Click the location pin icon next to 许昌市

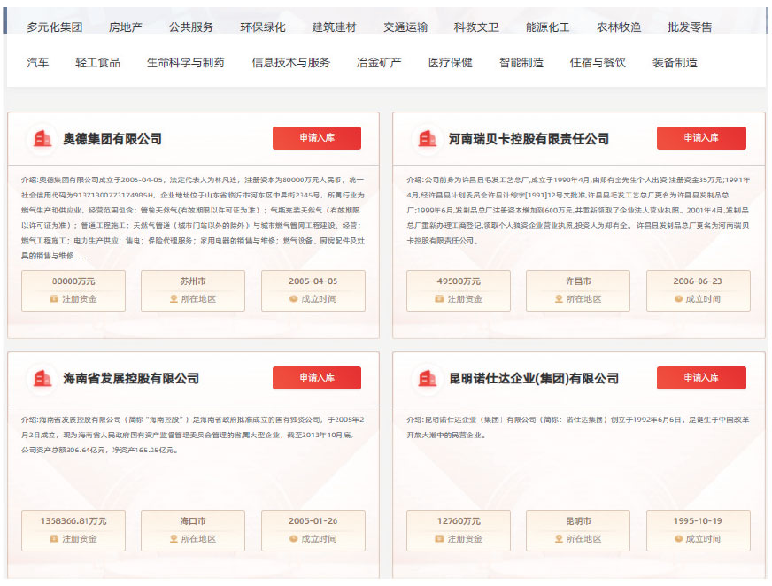click(x=557, y=298)
